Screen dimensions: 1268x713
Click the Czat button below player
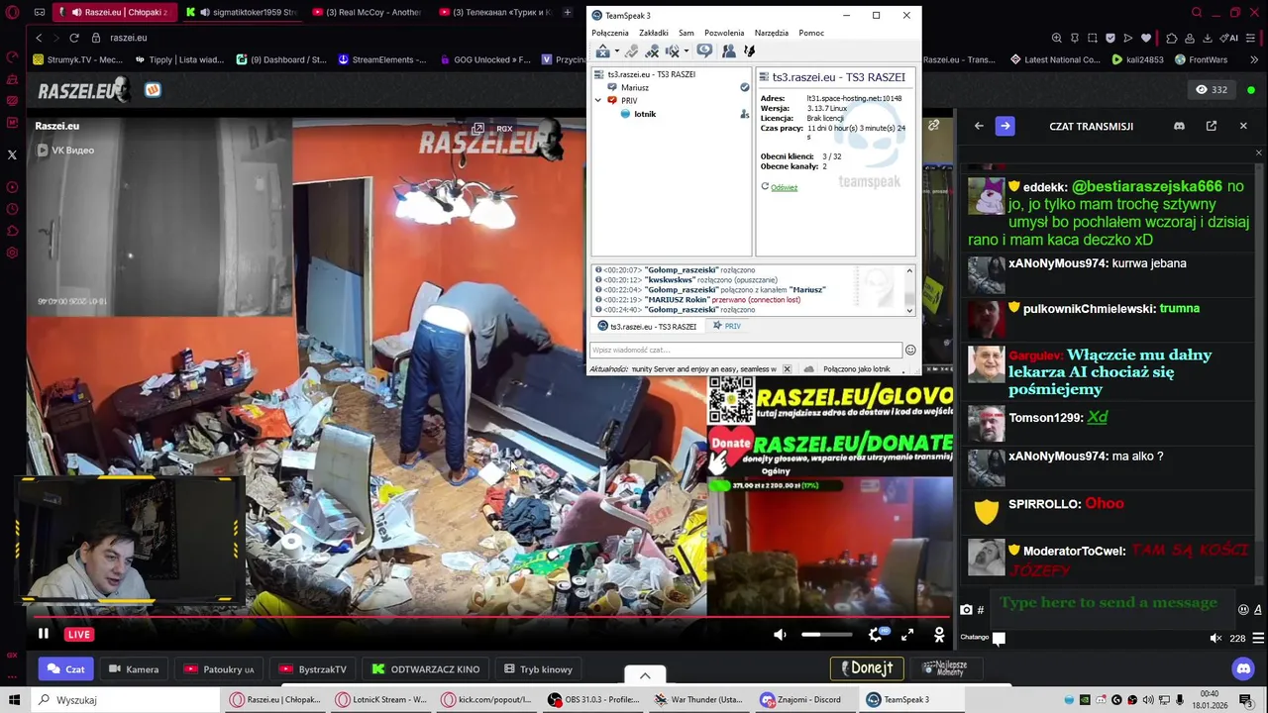point(66,669)
